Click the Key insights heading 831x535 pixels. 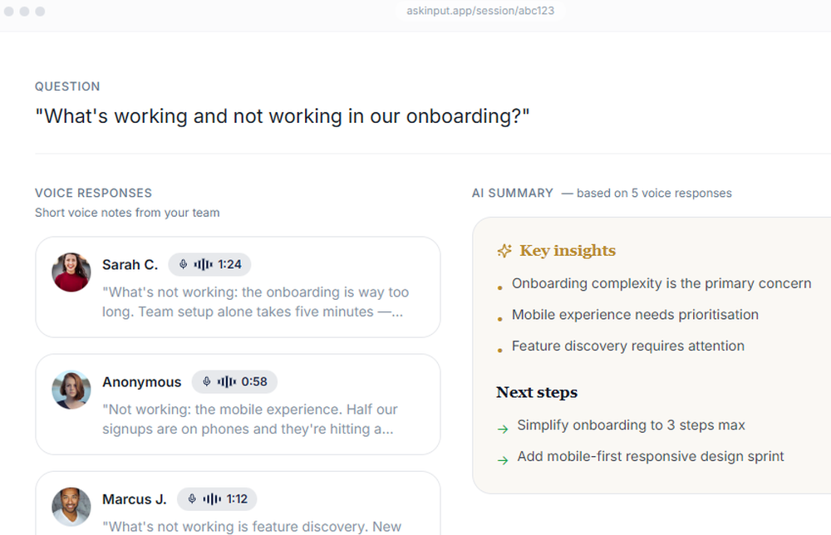568,251
